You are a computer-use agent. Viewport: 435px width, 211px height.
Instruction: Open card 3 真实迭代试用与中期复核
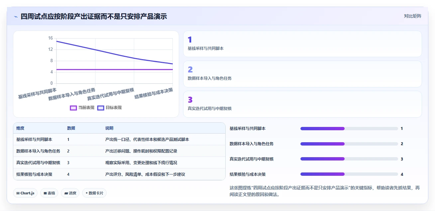302,104
